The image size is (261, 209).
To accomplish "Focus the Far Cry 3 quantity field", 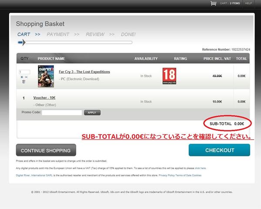I will click(24, 72).
